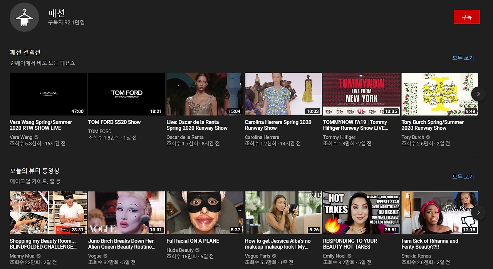Open 모두 보기 for 패션 컬렉션

[463, 58]
